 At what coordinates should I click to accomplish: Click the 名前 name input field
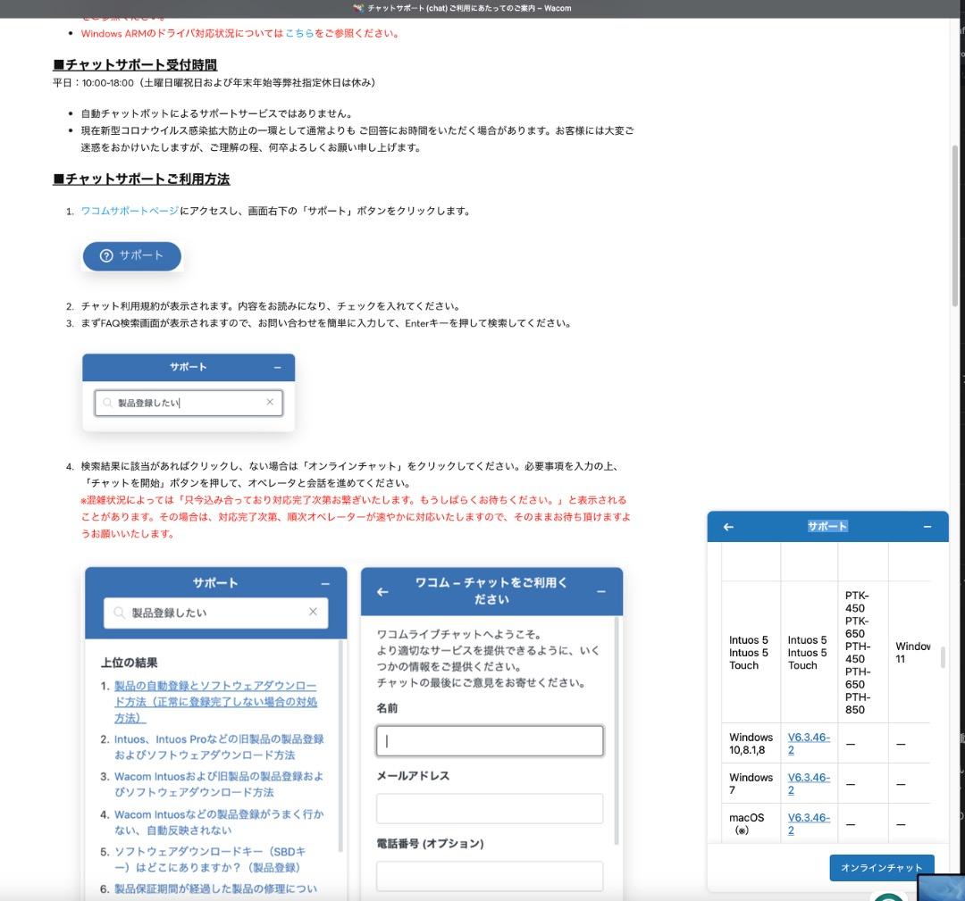[490, 740]
